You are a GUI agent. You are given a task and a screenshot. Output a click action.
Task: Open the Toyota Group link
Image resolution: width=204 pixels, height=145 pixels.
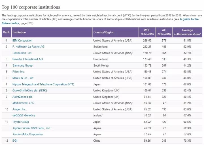tap(21, 121)
